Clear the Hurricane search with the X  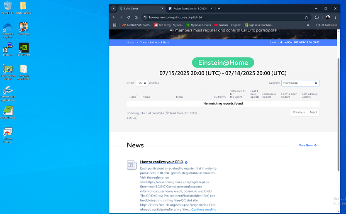point(316,83)
